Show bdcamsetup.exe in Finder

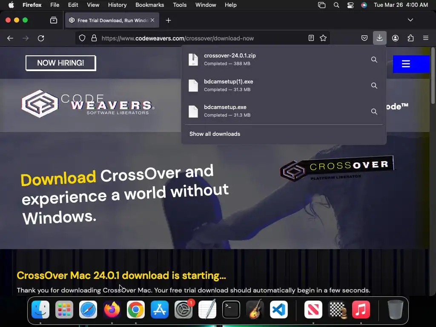click(374, 111)
